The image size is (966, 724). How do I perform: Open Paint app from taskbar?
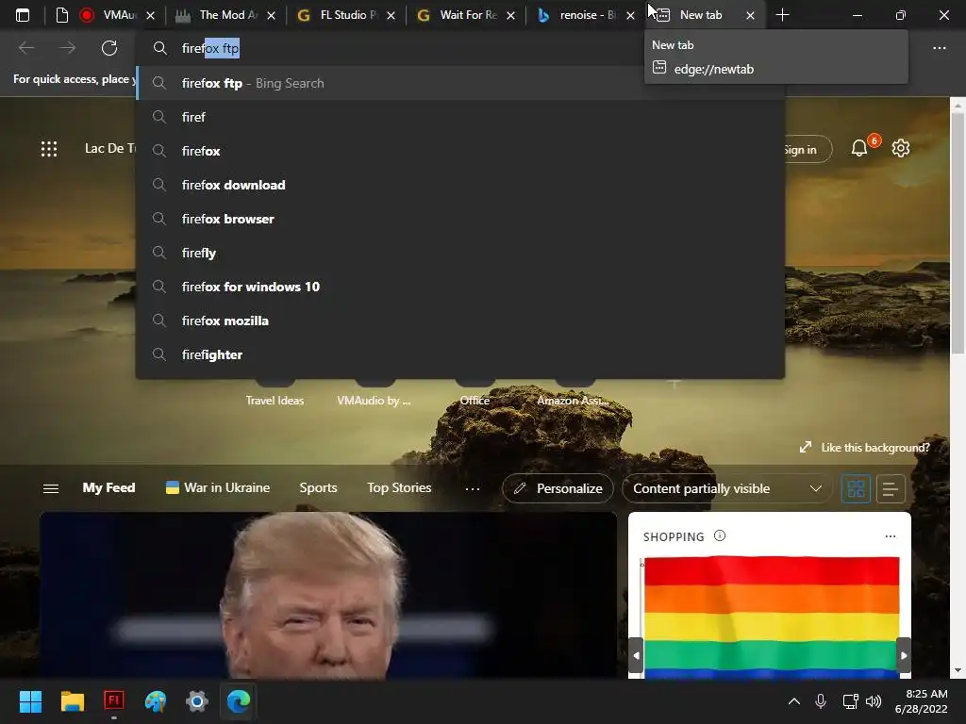156,701
